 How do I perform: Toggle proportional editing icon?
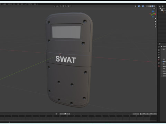coord(68,6)
